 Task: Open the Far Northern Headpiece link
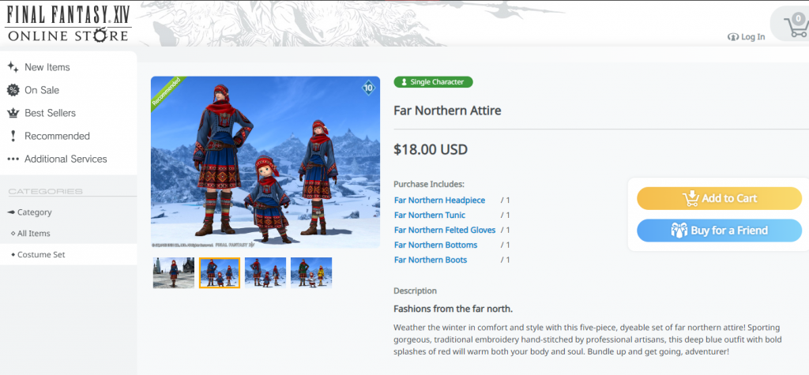pos(439,201)
